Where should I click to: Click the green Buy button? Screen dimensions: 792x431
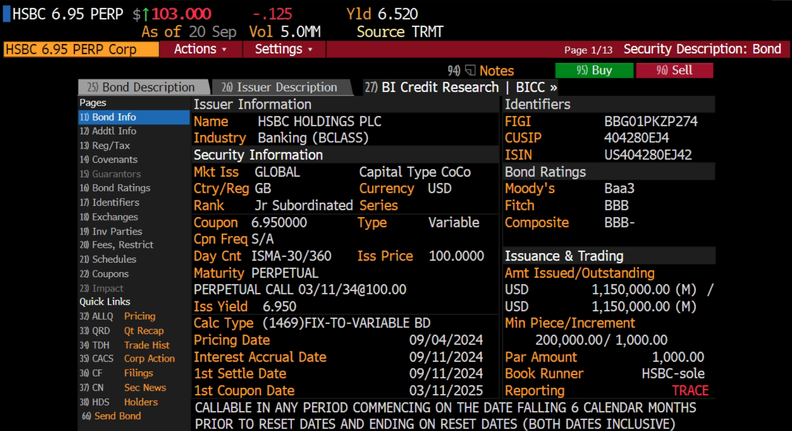(594, 71)
